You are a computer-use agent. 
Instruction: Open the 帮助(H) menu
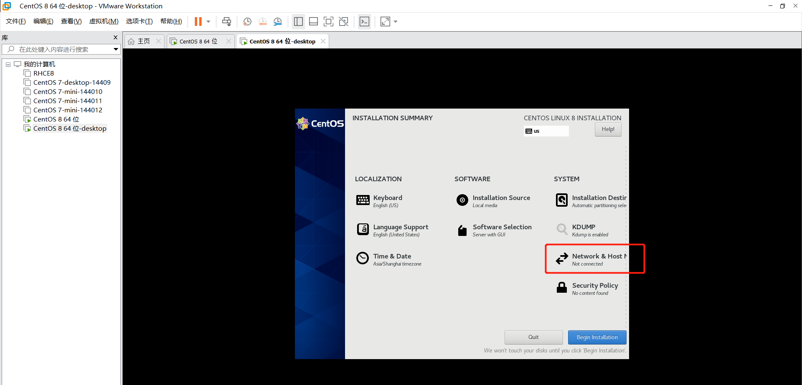click(x=171, y=21)
